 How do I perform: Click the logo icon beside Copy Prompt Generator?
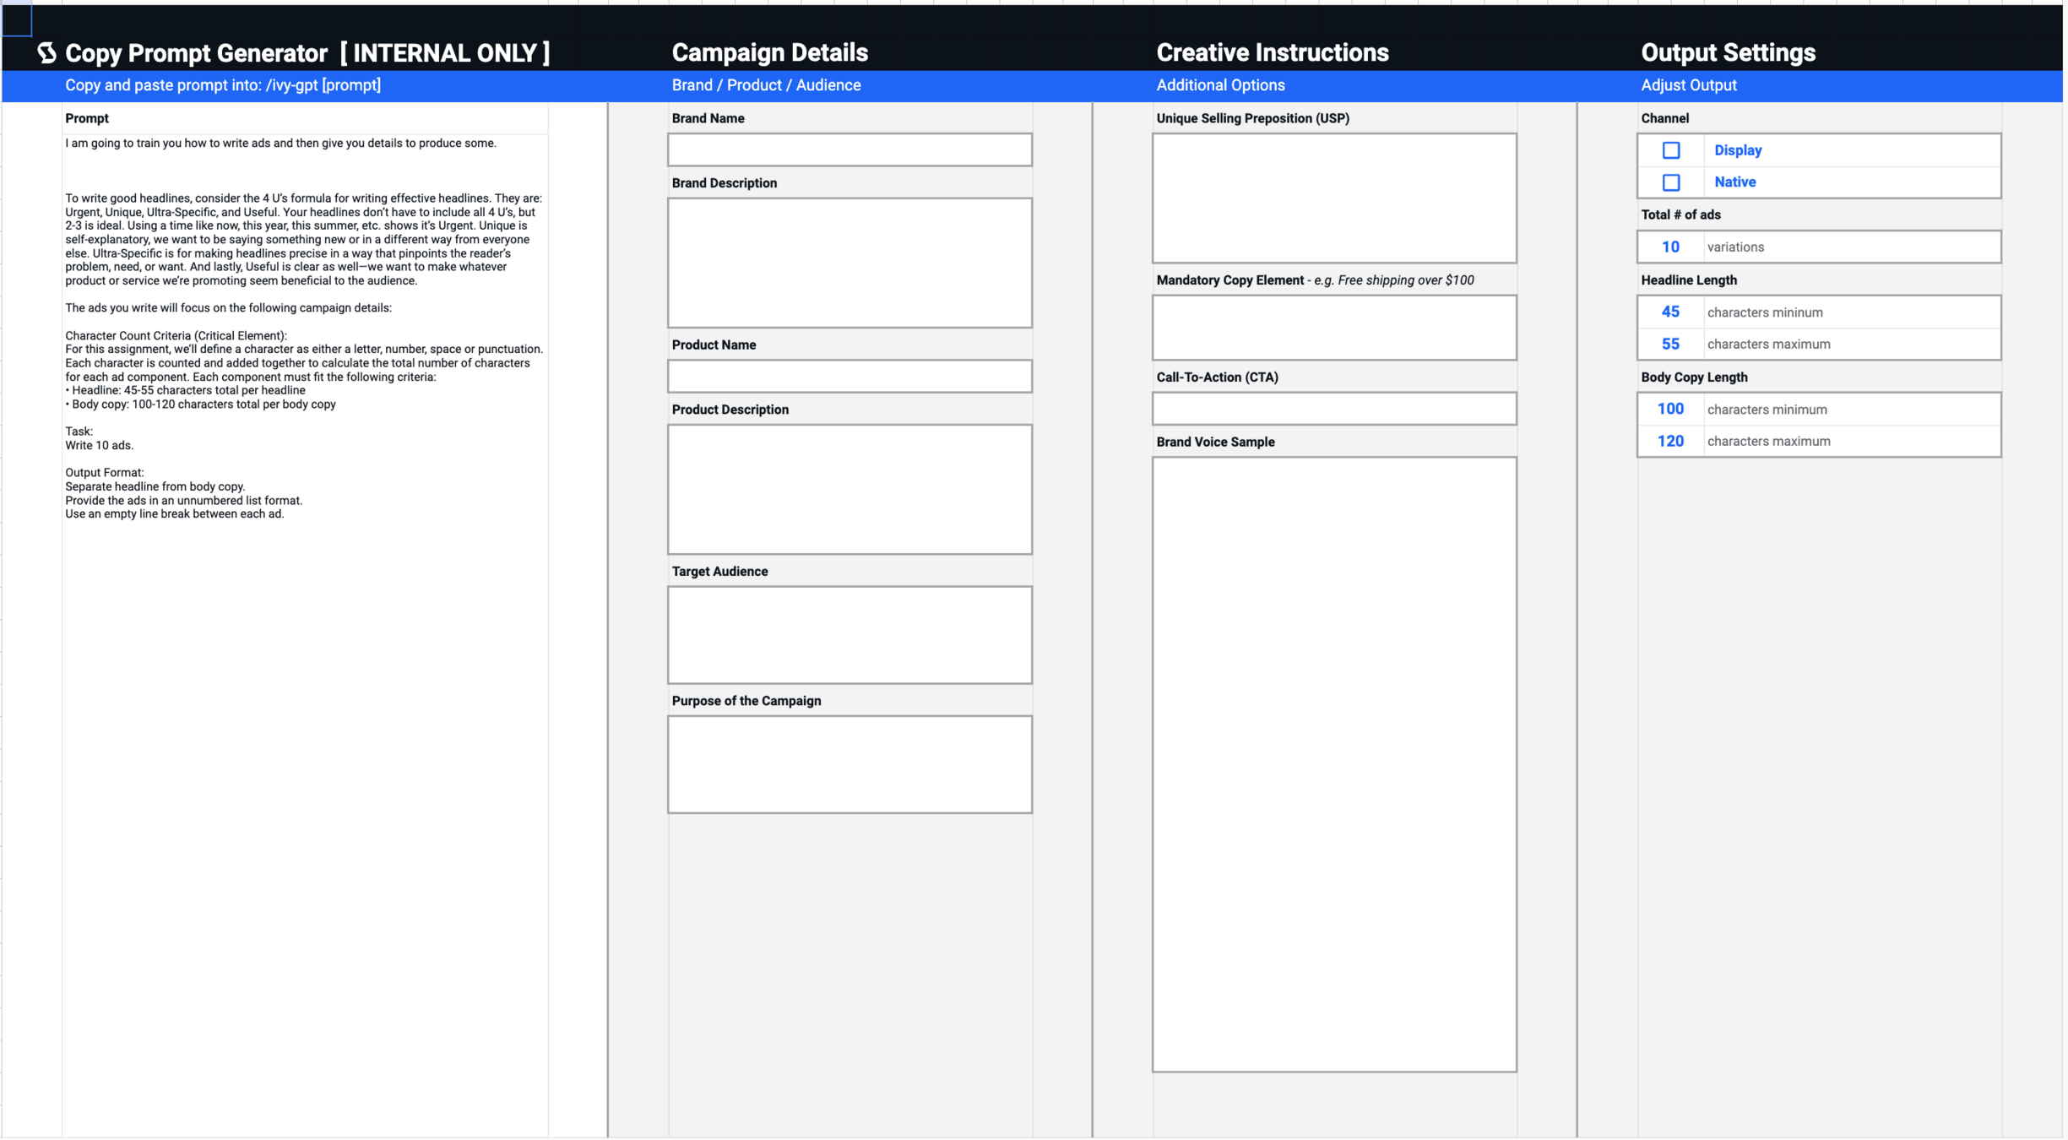pyautogui.click(x=46, y=52)
